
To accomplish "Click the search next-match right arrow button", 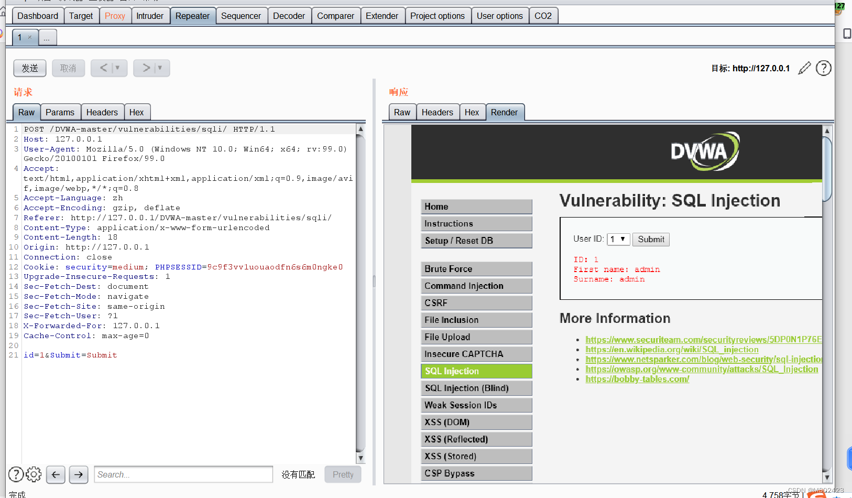I will coord(79,474).
